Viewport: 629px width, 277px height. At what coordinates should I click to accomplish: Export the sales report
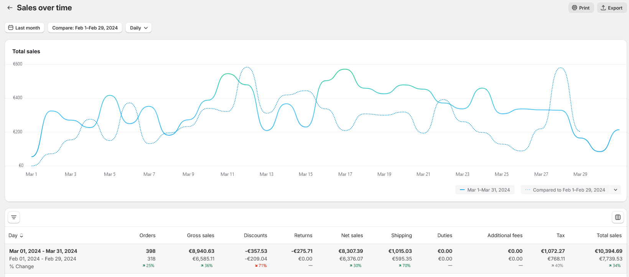click(611, 8)
